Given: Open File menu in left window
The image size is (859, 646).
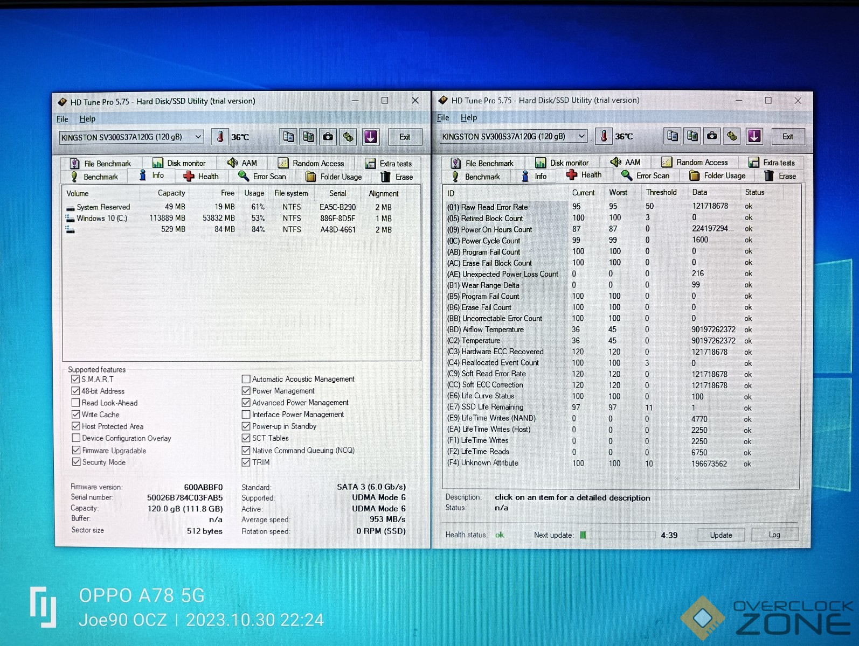Looking at the screenshot, I should (63, 119).
